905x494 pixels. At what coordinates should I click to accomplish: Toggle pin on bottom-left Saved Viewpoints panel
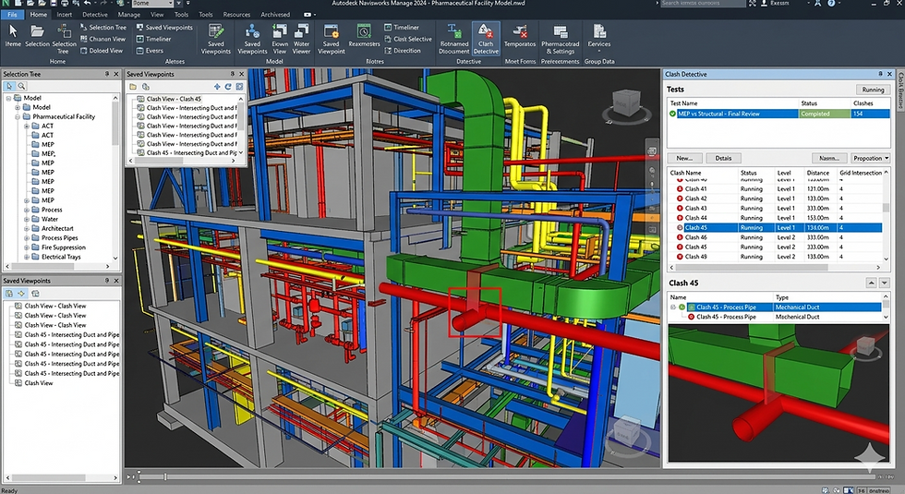click(x=107, y=281)
